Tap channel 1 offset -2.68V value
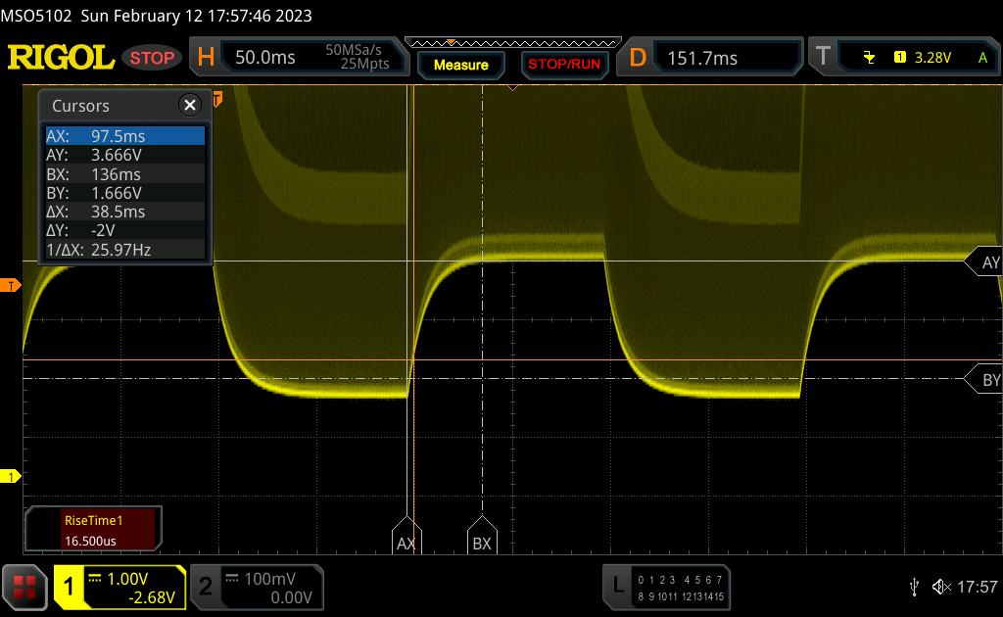1003x617 pixels. click(x=152, y=597)
